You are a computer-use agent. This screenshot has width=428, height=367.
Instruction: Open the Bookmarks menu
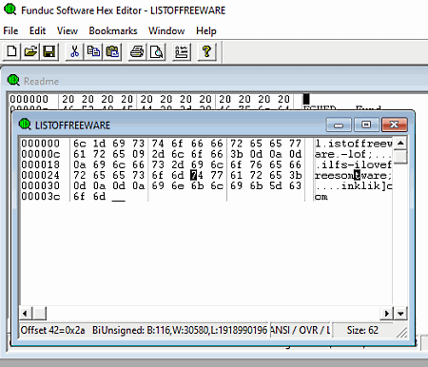pos(113,30)
